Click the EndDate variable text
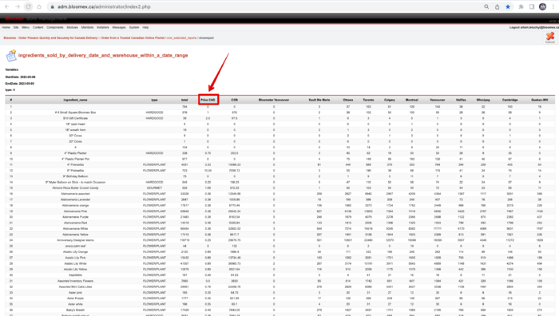The height and width of the screenshot is (316, 559). [20, 83]
